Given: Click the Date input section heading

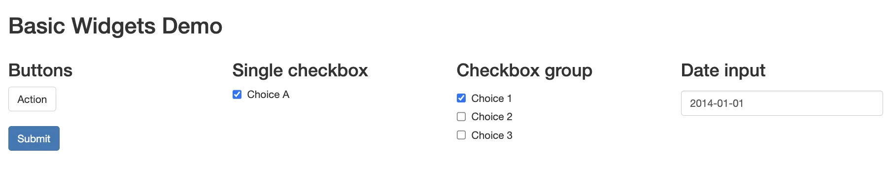Looking at the screenshot, I should pos(723,70).
